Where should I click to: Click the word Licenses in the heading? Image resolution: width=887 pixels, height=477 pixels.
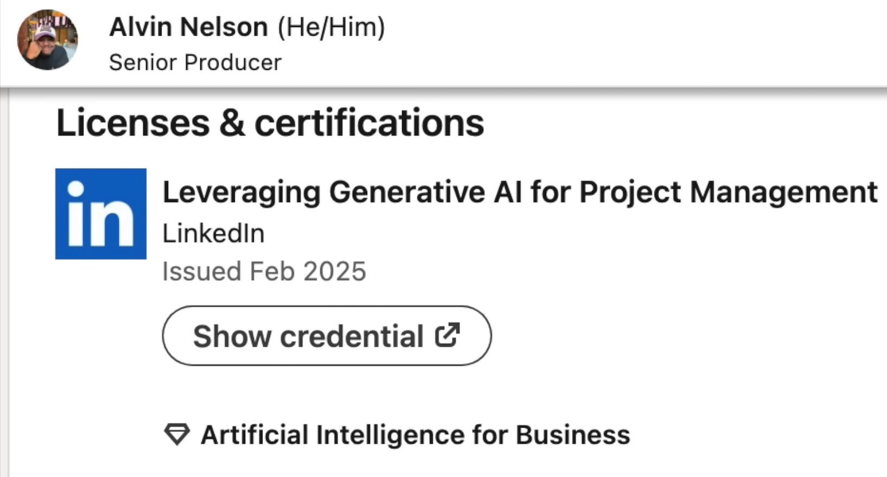pyautogui.click(x=133, y=123)
